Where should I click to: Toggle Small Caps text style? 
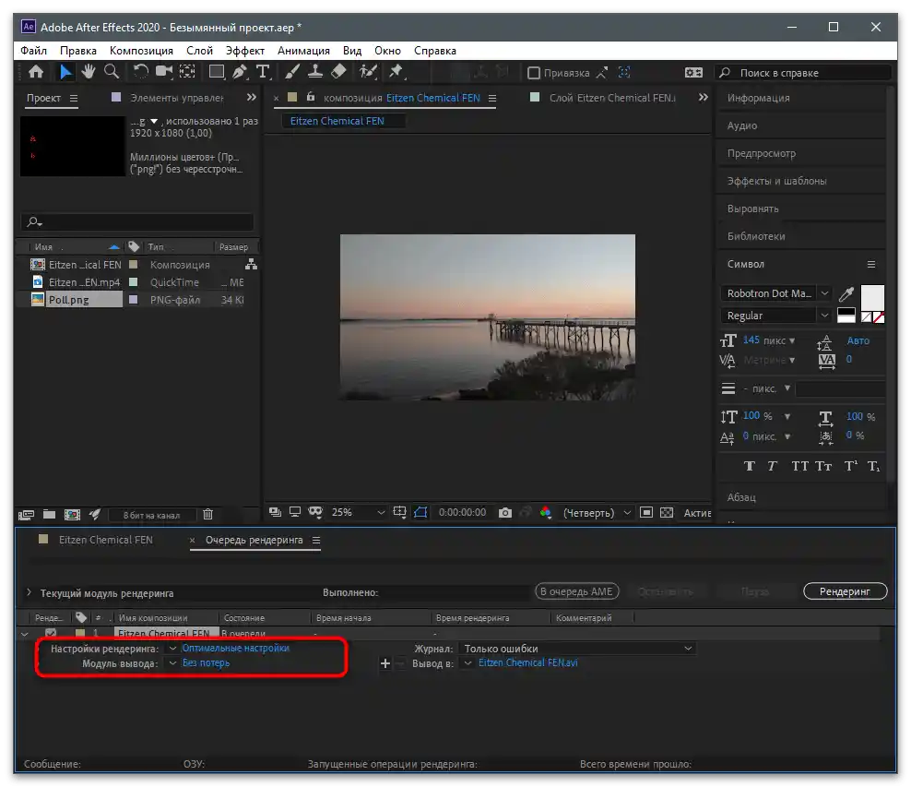tap(823, 466)
